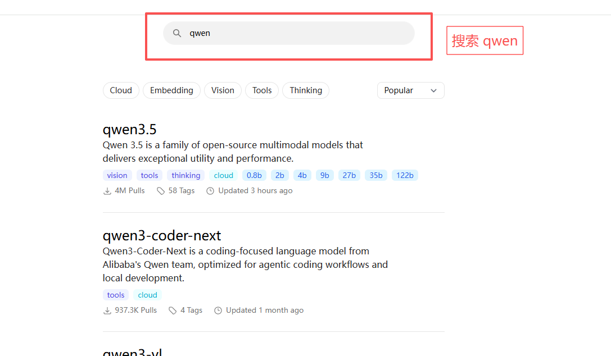Click the 58 Tags text
This screenshot has height=356, width=611.
click(x=182, y=191)
